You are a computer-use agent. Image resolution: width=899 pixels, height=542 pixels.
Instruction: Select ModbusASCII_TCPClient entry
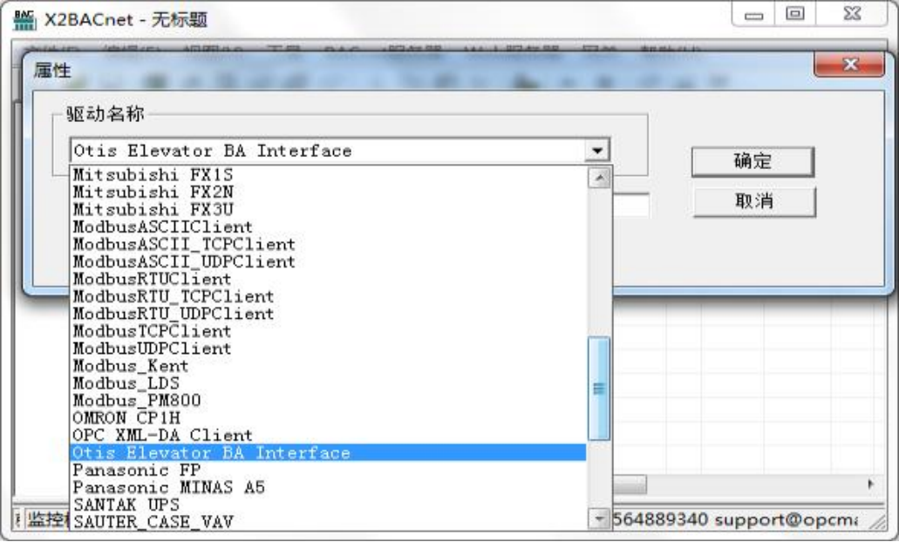328,244
